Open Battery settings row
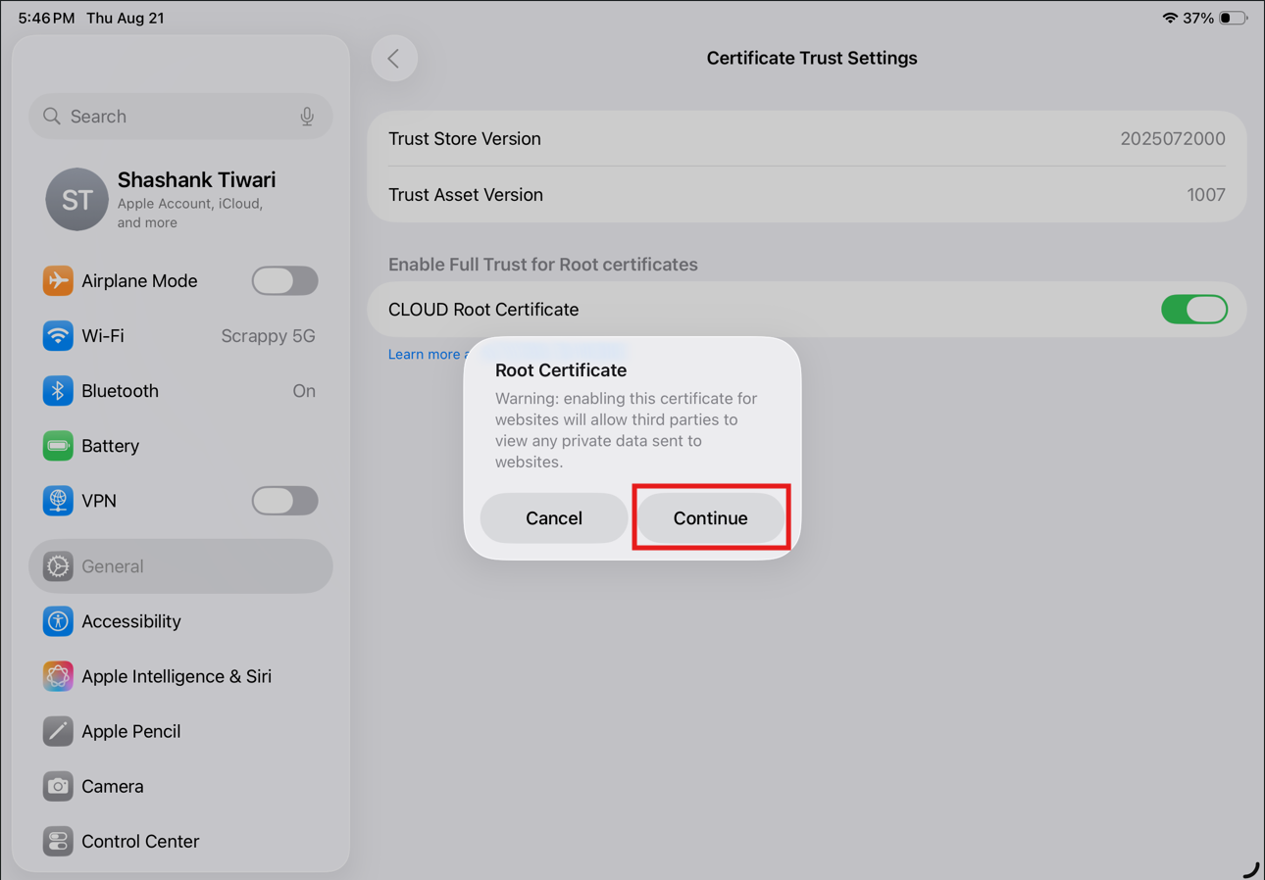 [x=180, y=446]
